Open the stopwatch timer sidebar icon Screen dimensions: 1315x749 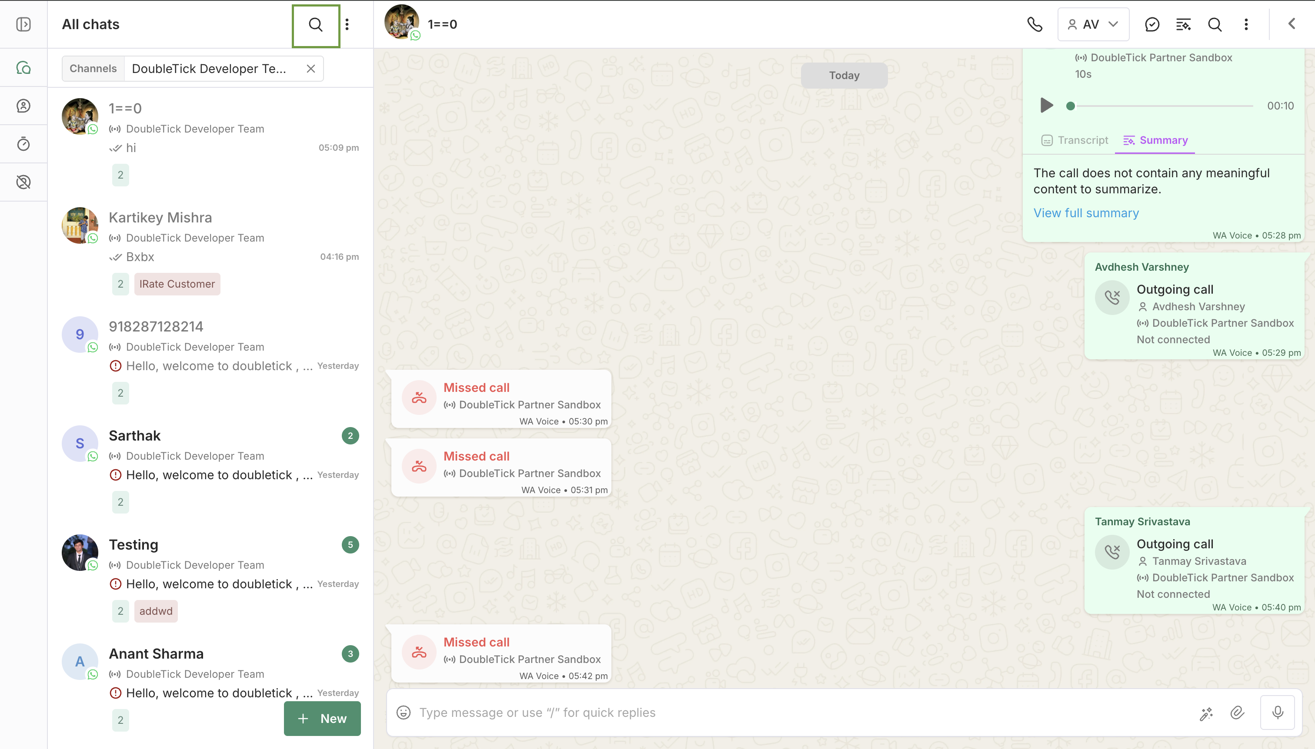pyautogui.click(x=23, y=143)
